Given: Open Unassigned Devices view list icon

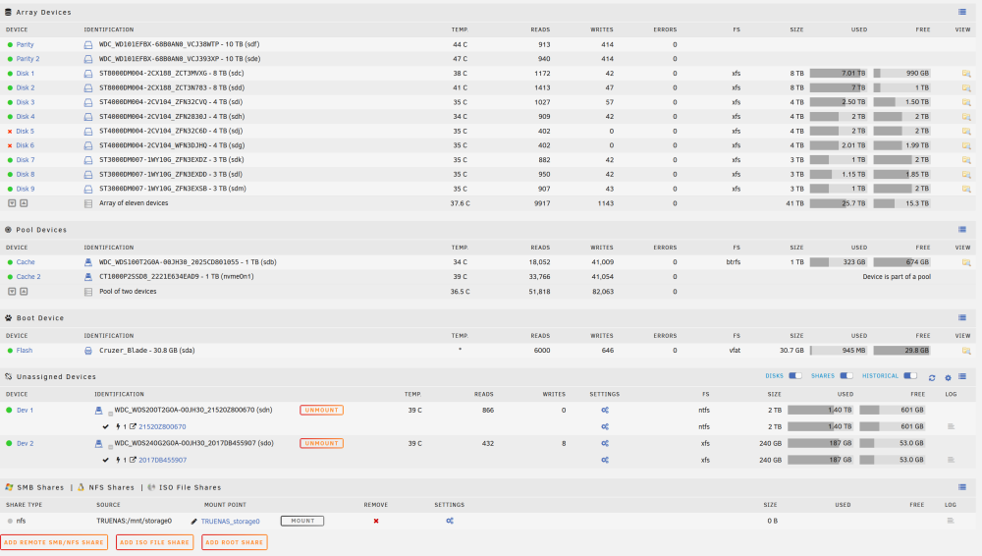Looking at the screenshot, I should (962, 377).
